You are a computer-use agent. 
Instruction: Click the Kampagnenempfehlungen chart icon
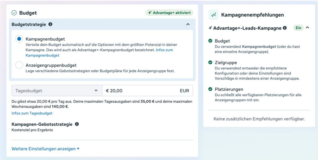click(x=214, y=15)
